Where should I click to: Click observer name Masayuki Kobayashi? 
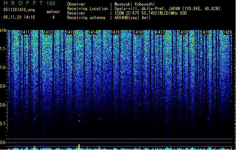coord(135,4)
